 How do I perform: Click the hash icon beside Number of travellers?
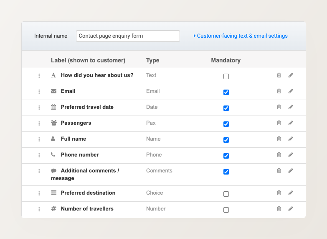(x=53, y=208)
